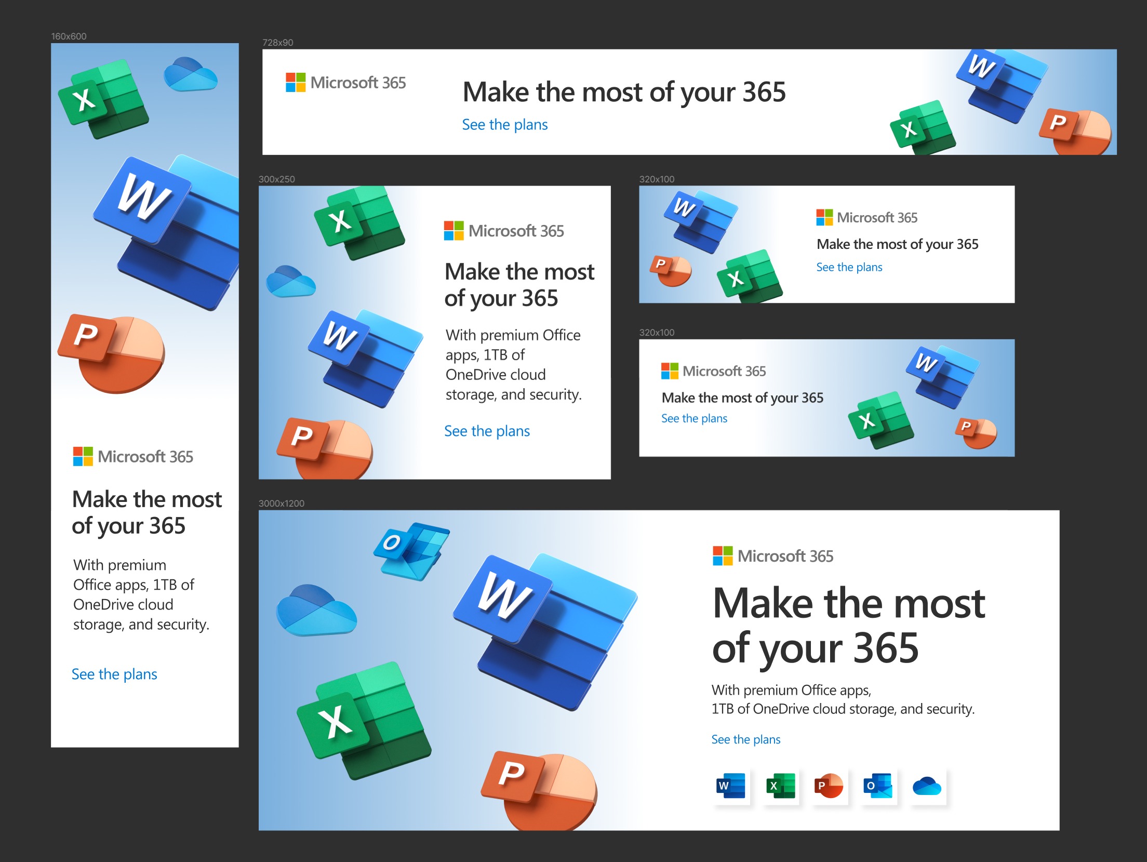
Task: Click the OneDrive cloud in the 300x250 banner
Action: tap(291, 281)
